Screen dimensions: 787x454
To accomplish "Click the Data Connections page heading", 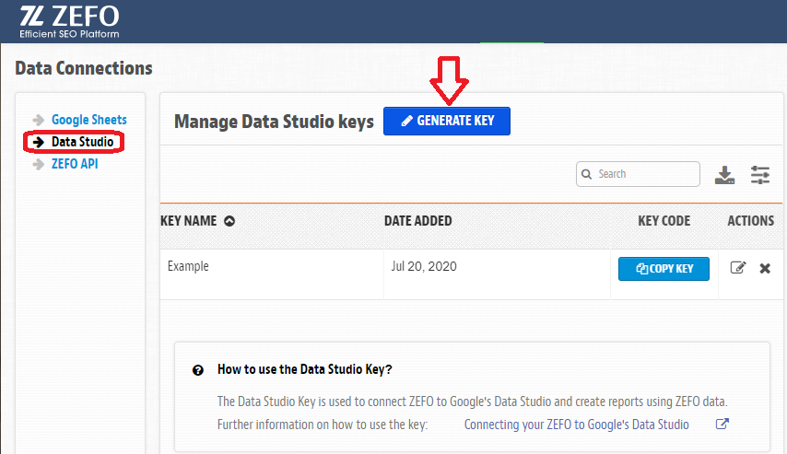I will [x=84, y=68].
